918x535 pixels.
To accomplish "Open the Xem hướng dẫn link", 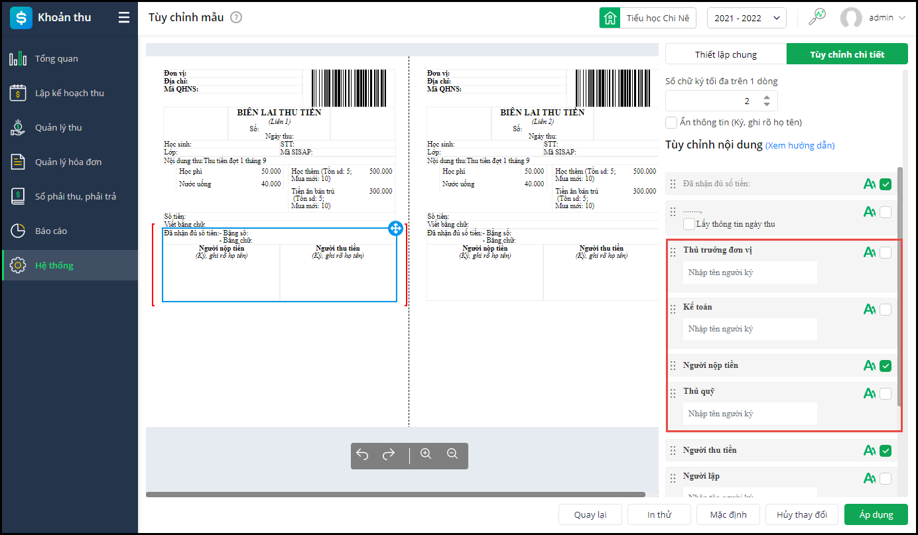I will 800,145.
